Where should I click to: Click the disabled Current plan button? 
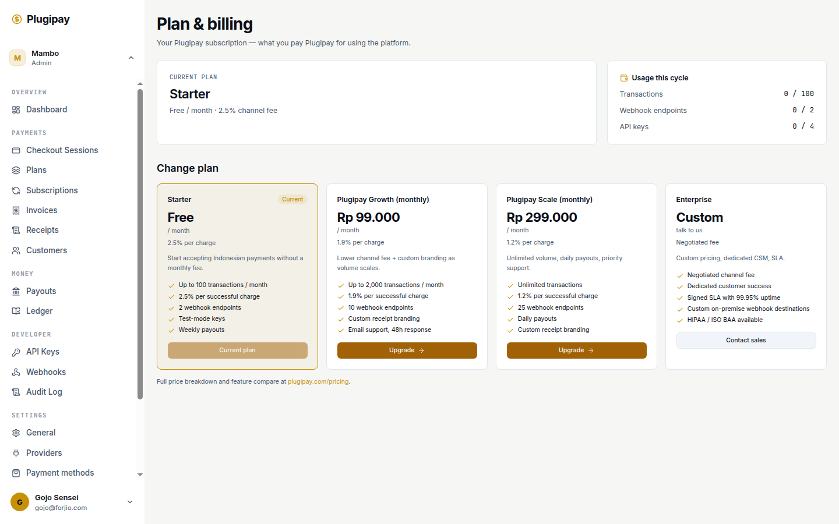(237, 350)
